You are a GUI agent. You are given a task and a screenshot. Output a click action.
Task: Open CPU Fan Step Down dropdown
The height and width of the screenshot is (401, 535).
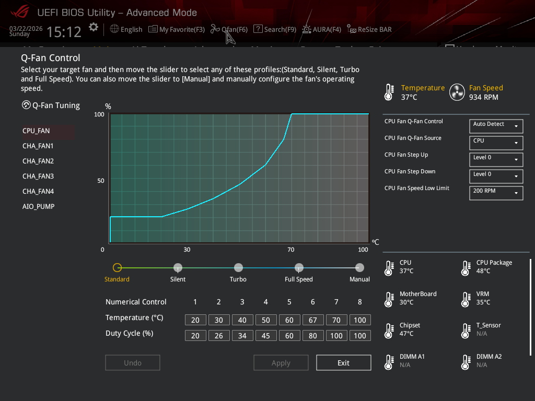[496, 176]
